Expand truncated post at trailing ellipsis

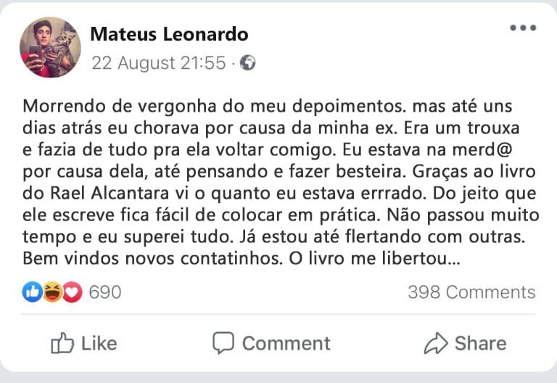451,258
